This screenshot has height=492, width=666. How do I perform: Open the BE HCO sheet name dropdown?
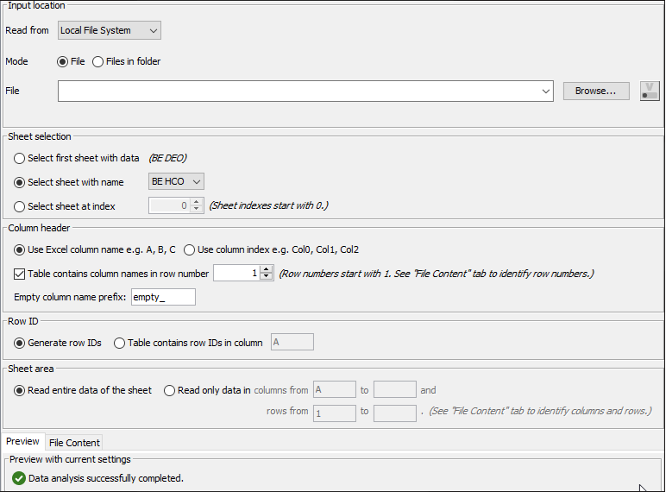[176, 181]
